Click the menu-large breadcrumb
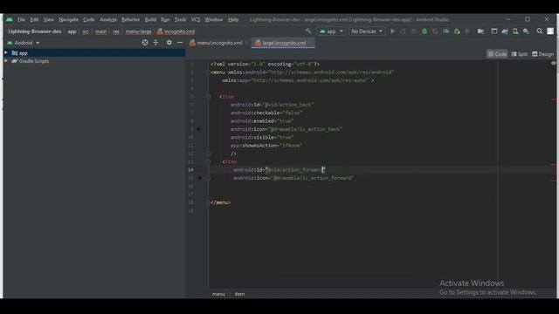 138,31
